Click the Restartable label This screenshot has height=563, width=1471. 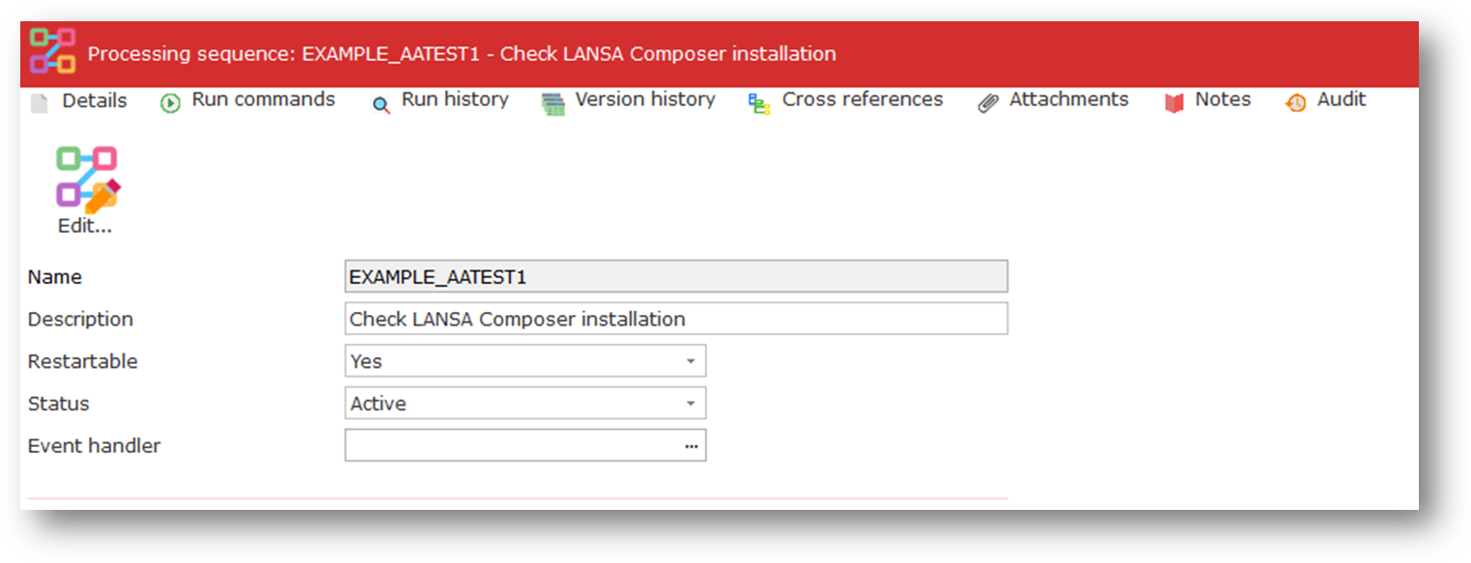tap(83, 361)
